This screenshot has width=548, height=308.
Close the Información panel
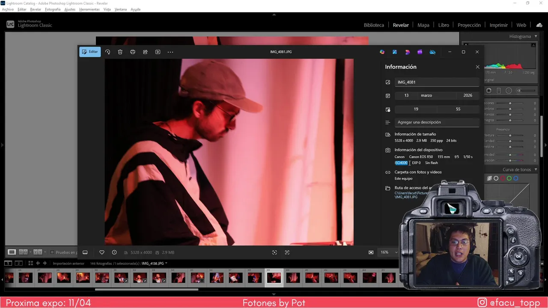coord(478,67)
